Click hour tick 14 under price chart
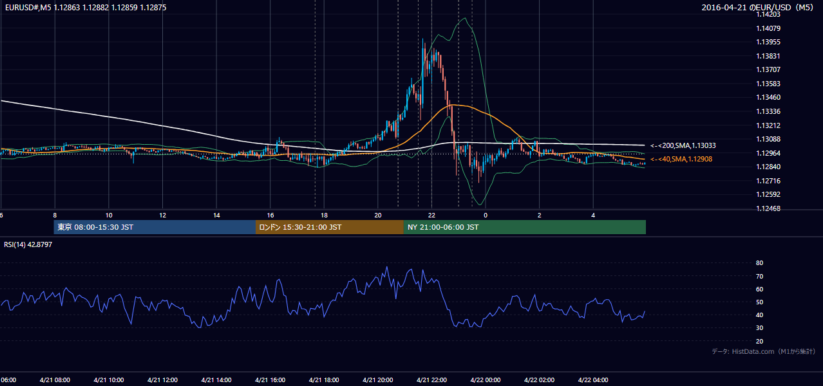The height and width of the screenshot is (386, 823). 216,215
